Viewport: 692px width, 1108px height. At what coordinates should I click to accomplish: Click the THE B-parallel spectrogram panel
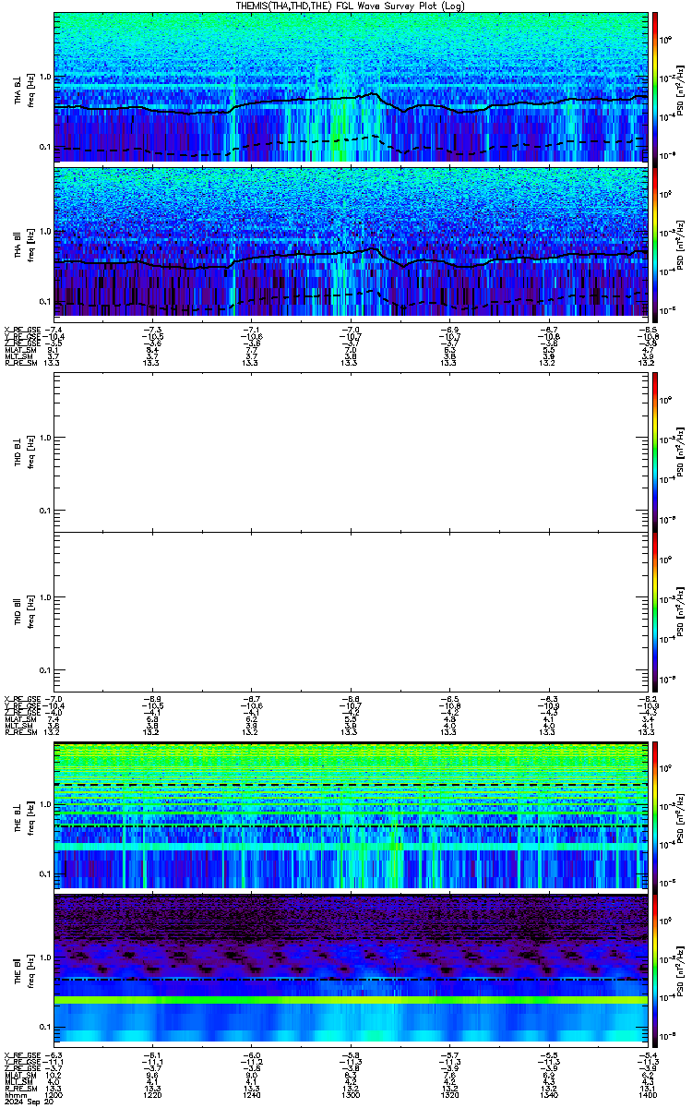coord(351,969)
